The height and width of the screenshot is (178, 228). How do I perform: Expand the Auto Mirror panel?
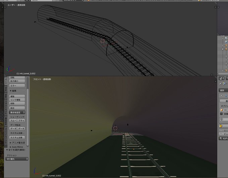point(10,147)
